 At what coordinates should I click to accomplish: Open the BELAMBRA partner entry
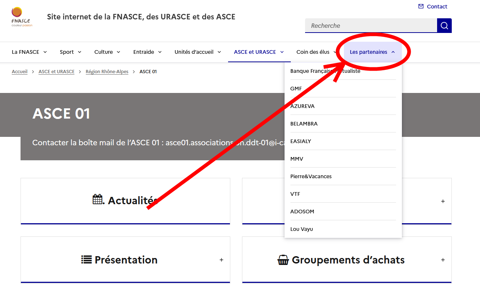pyautogui.click(x=343, y=124)
